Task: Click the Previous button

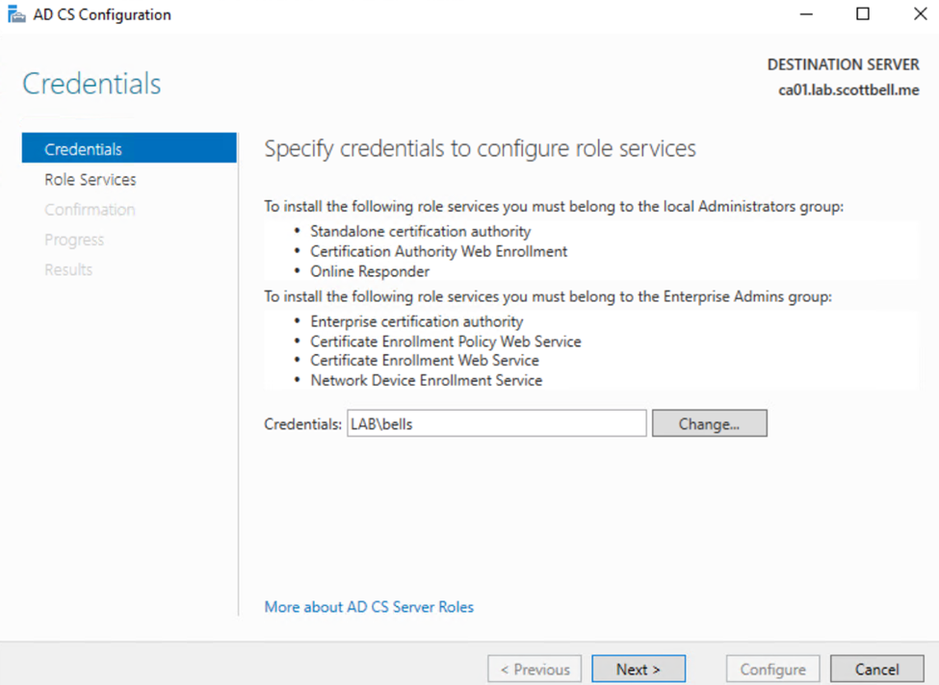Action: click(x=535, y=670)
